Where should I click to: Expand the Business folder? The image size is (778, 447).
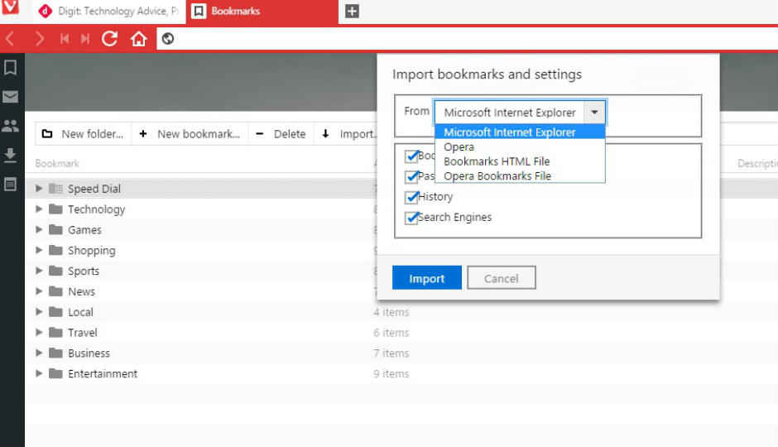coord(39,353)
